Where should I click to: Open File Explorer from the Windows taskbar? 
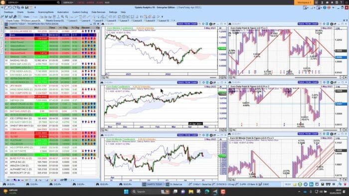click(191, 192)
